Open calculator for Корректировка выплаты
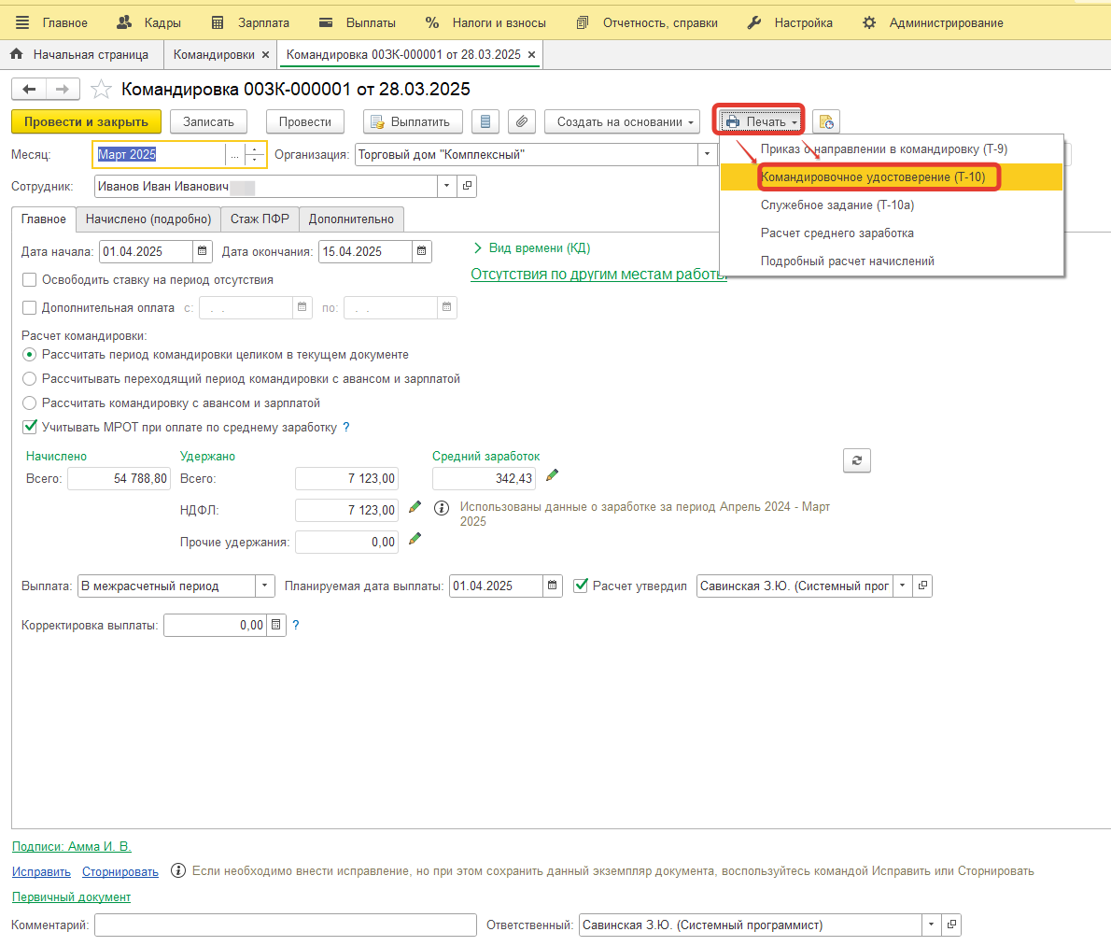Image resolution: width=1111 pixels, height=946 pixels. click(275, 625)
